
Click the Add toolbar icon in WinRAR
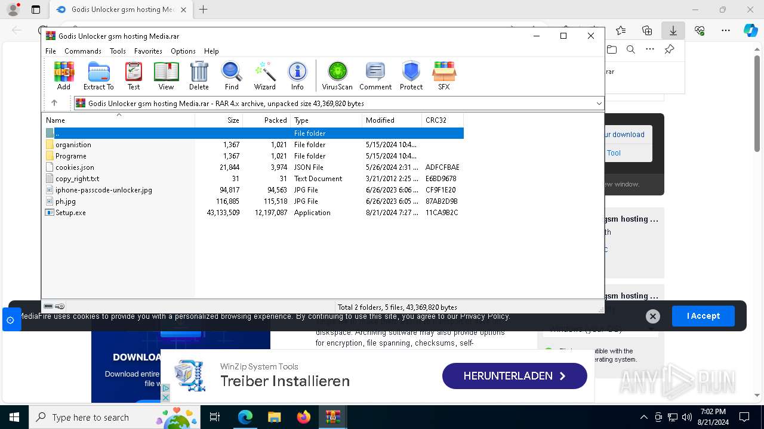click(64, 76)
